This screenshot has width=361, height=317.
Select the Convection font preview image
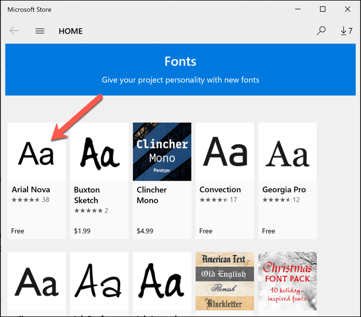225,151
